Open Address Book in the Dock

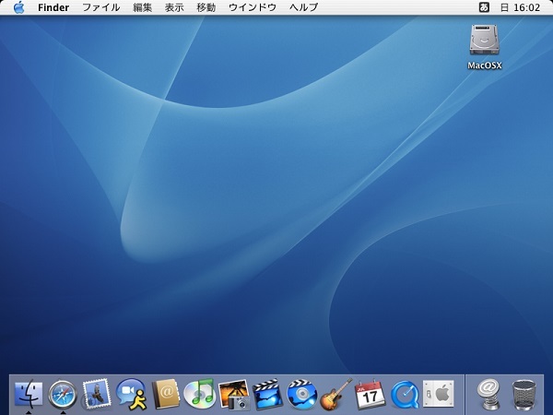(166, 394)
